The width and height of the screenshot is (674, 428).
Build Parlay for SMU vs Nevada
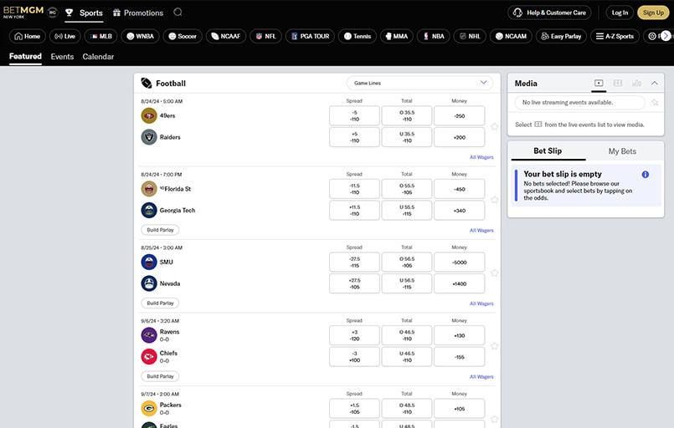[x=160, y=303]
